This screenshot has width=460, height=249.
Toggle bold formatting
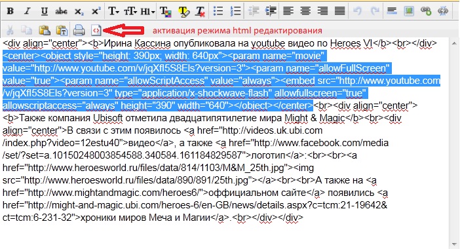click(10, 11)
